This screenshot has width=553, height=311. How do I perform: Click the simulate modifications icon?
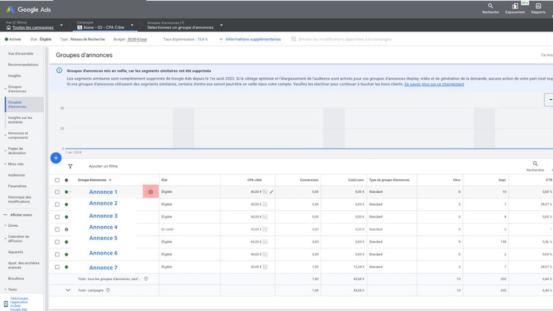pos(294,39)
